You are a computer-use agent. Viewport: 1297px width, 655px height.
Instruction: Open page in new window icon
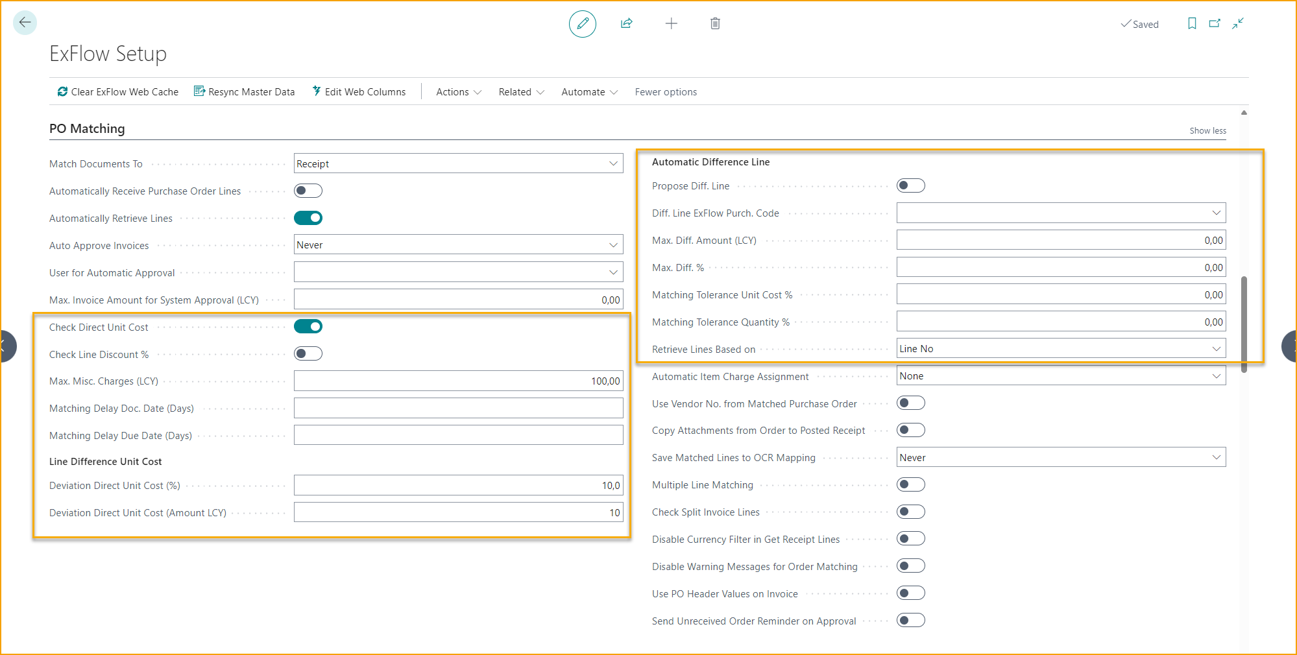coord(1215,23)
